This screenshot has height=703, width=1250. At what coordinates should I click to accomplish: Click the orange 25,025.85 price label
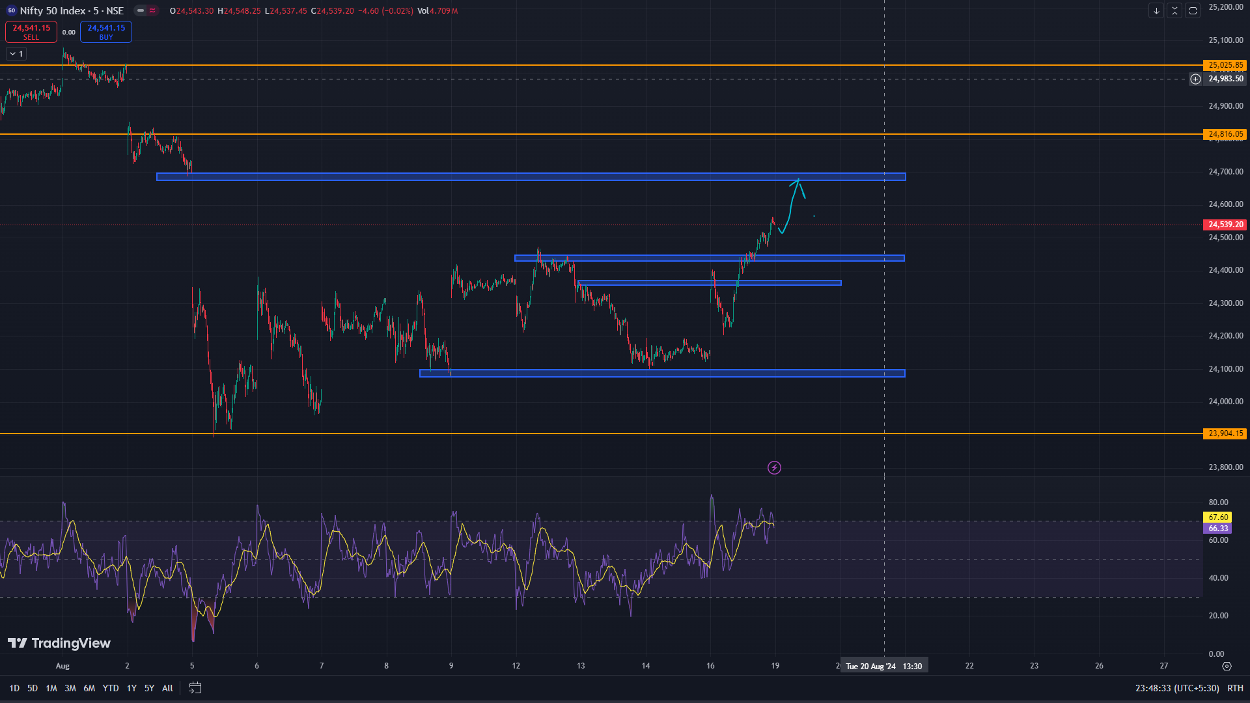click(1225, 65)
